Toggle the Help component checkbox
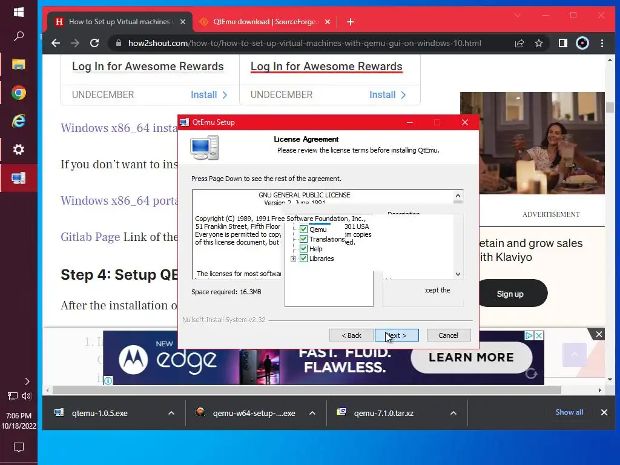Image resolution: width=620 pixels, height=465 pixels. point(304,249)
